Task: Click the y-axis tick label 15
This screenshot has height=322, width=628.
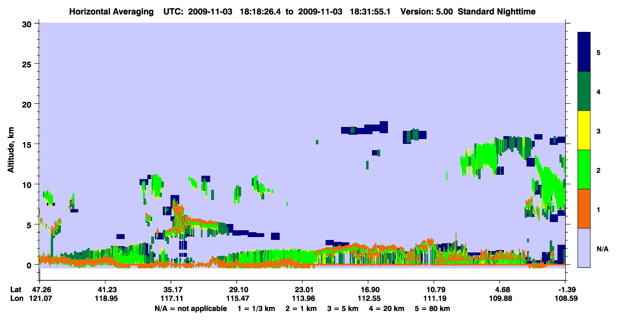Action: 28,144
